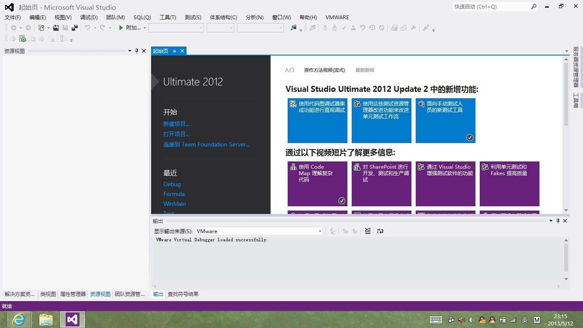Viewport: 583px width, 328px height.
Task: Open the File (文件) menu
Action: [13, 18]
